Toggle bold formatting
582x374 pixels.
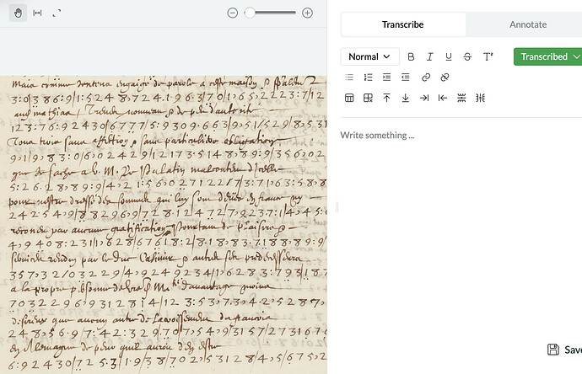pos(412,57)
